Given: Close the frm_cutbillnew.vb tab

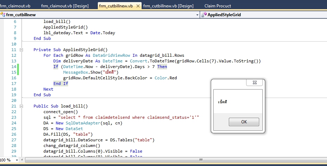Looking at the screenshot, I should pos(138,6).
